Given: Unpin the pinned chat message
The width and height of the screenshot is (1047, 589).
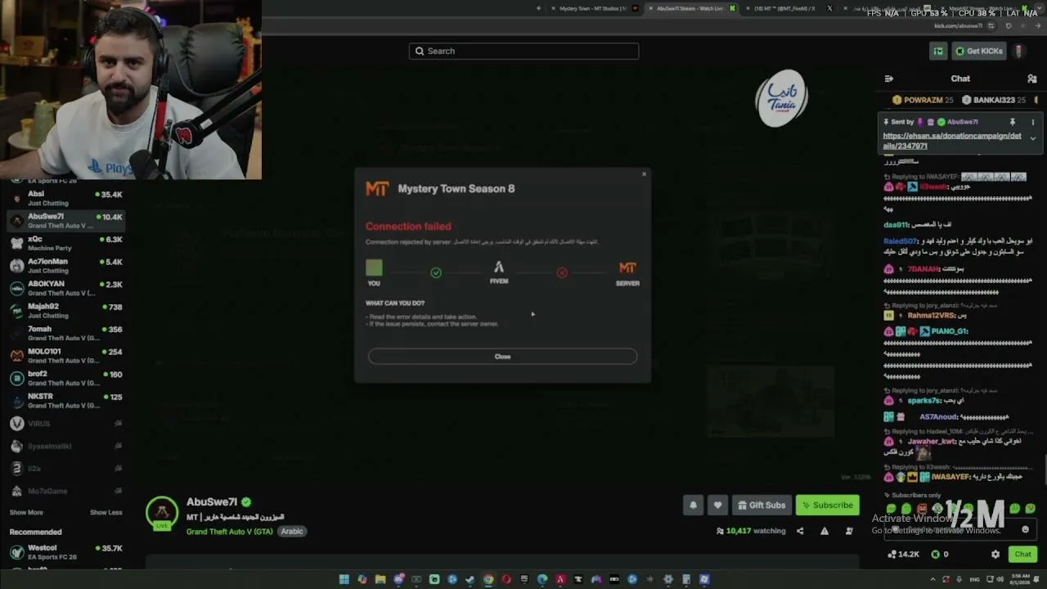Looking at the screenshot, I should coord(1013,122).
